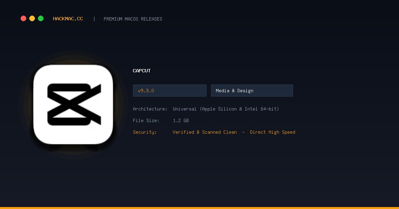
Task: Click the red close dot
Action: click(x=23, y=19)
